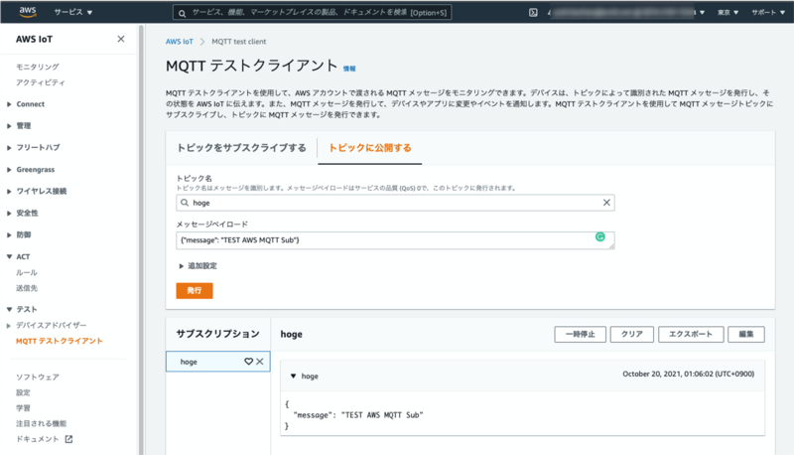Expand the フリートハブ section
The height and width of the screenshot is (455, 794).
tap(33, 147)
